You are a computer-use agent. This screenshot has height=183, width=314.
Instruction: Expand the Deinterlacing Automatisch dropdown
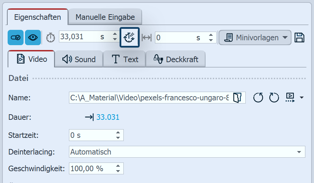(x=299, y=152)
